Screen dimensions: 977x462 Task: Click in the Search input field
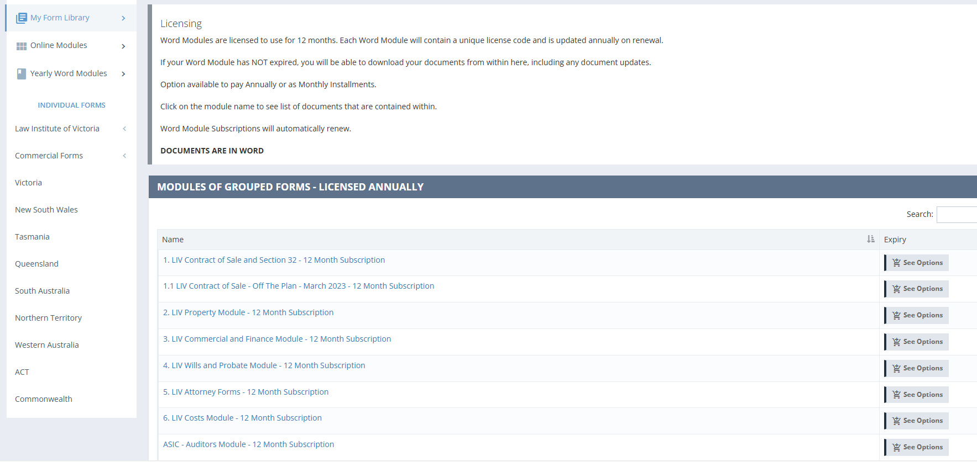point(957,214)
